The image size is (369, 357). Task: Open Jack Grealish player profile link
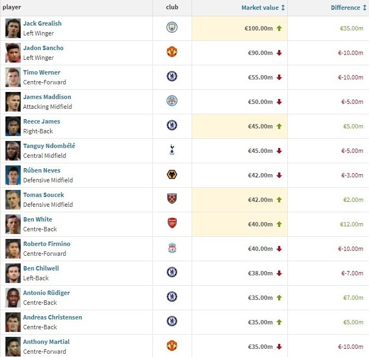(x=42, y=23)
